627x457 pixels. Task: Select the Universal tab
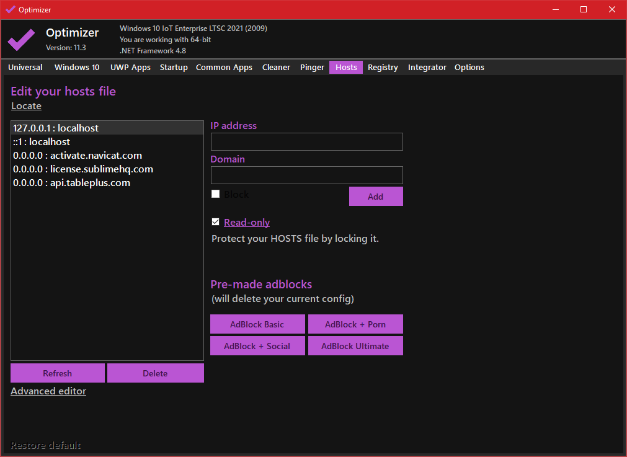[x=25, y=68]
